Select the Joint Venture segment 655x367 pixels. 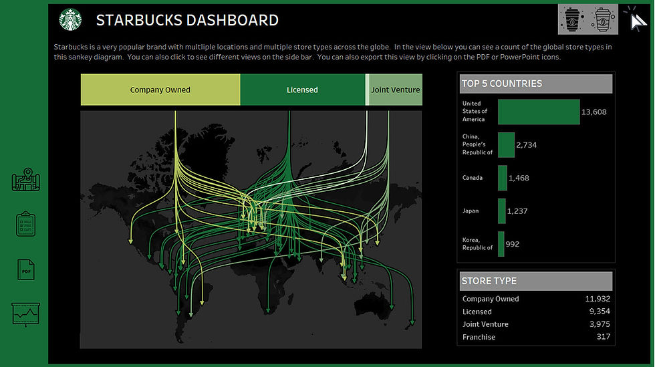point(396,90)
